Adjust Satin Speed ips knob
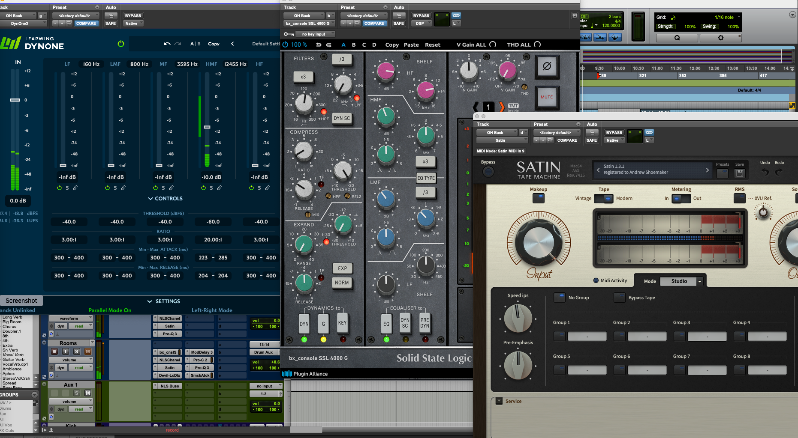This screenshot has width=798, height=438. pos(518,318)
